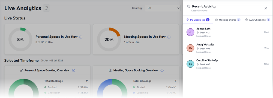Screen dimensions: 273x98
Task: Click the refresh icon beside Live Analytics
Action: coord(46,8)
